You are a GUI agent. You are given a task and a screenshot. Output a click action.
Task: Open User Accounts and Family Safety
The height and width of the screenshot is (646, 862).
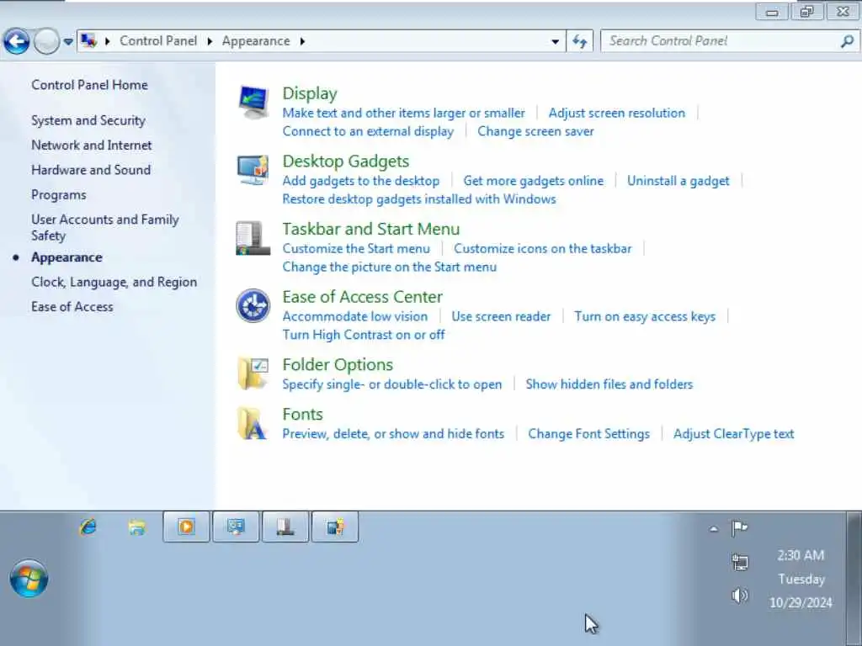coord(105,227)
